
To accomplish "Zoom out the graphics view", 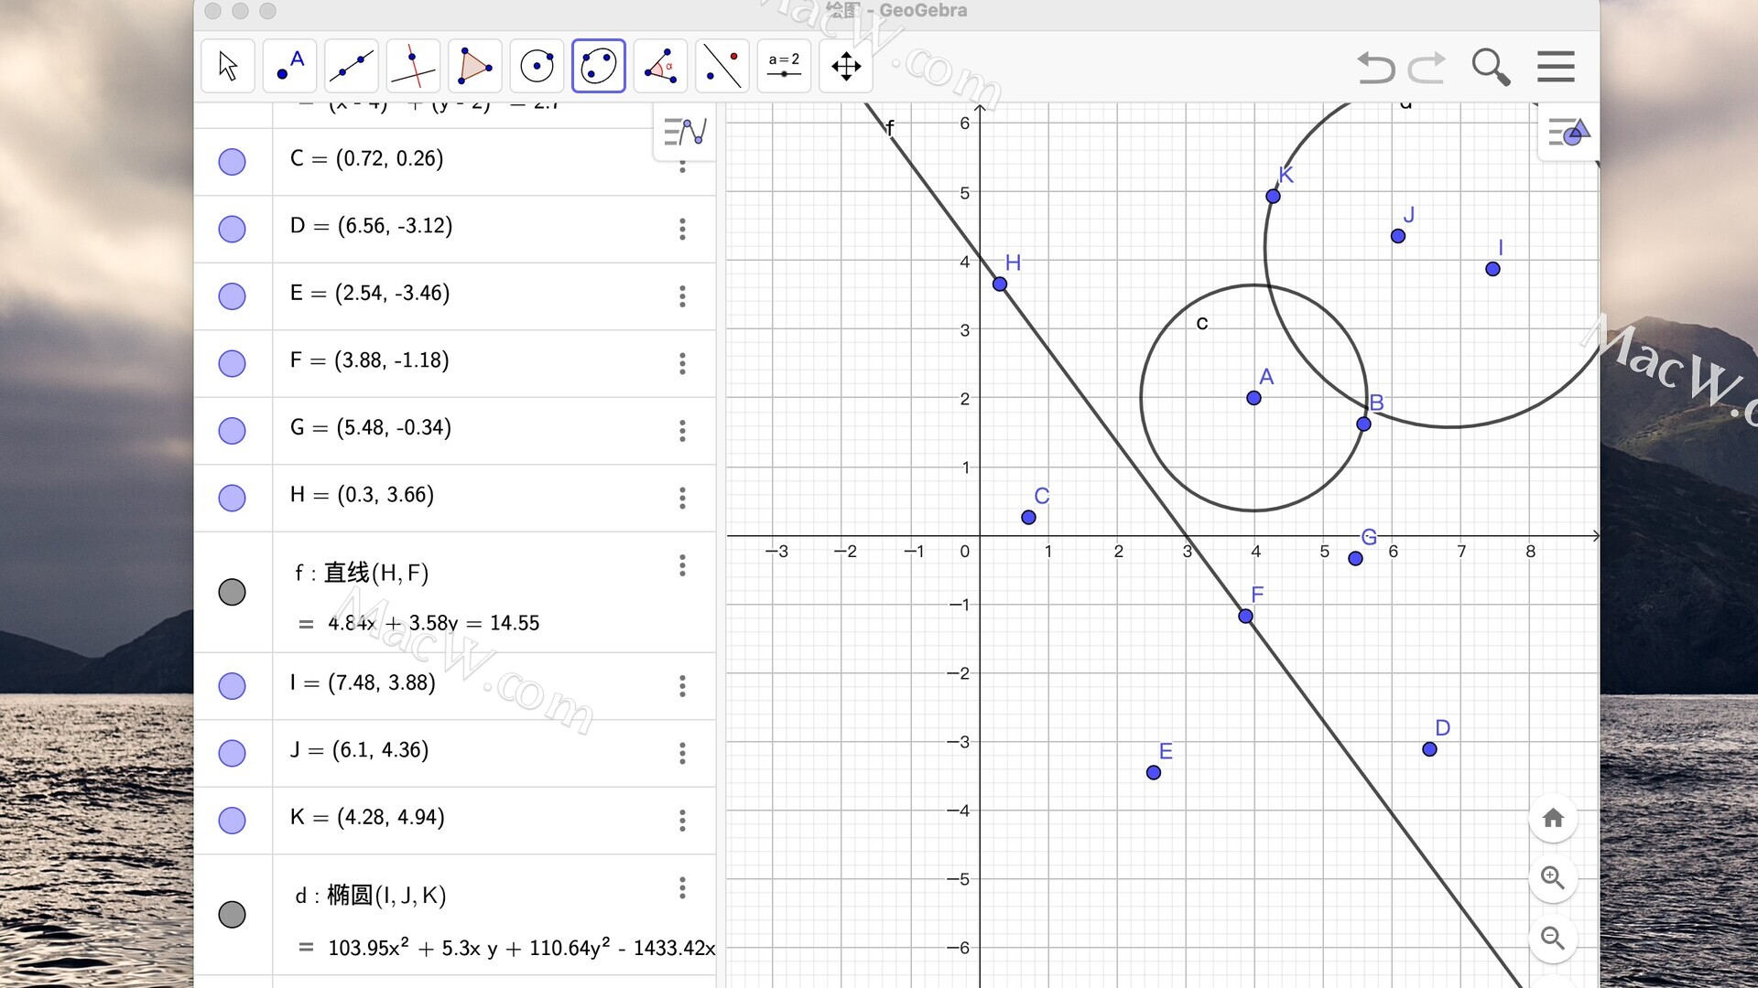I will (1553, 938).
